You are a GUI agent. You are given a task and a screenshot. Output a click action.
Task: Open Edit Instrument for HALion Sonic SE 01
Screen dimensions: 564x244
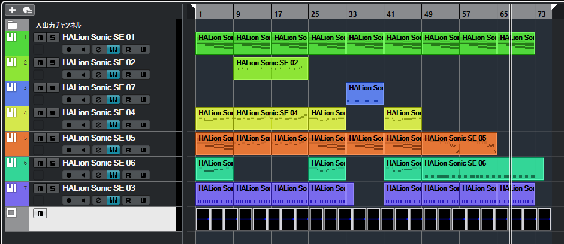113,50
